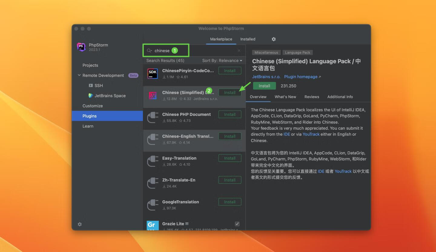Install Chinese Simplified Language Pack from list
The width and height of the screenshot is (436, 252).
coord(230,93)
